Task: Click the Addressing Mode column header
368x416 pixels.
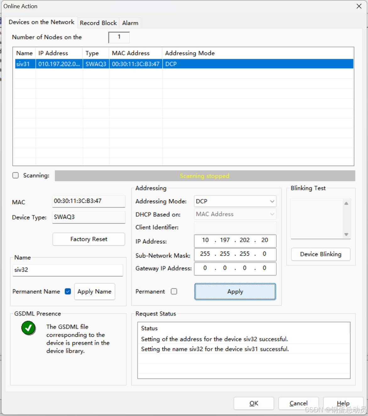Action: [258, 53]
